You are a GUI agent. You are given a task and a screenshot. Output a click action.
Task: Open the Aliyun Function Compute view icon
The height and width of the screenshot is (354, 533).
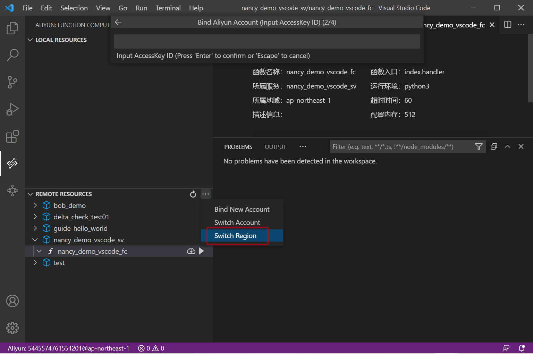[12, 163]
